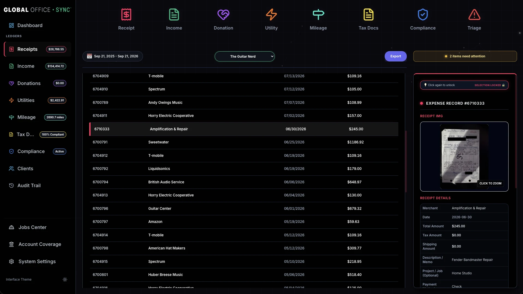Click the Click To Zoom button
523x294 pixels.
click(x=490, y=183)
